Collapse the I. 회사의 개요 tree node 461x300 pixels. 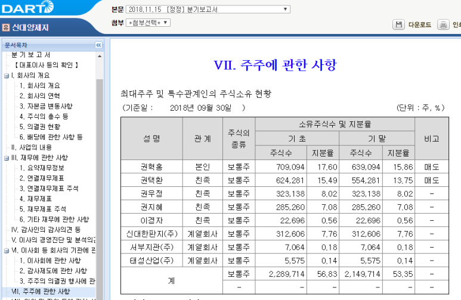[x=7, y=76]
